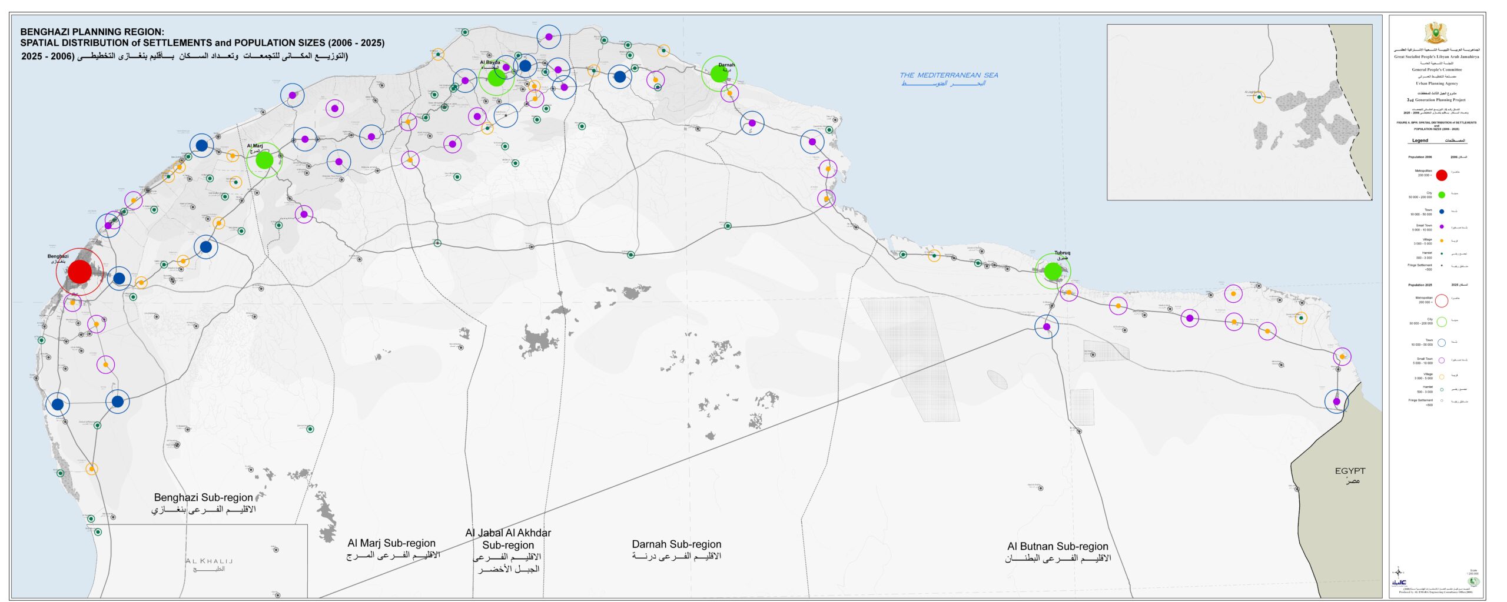Click the Benghazi Sub-region label
Image resolution: width=1507 pixels, height=602 pixels.
tap(203, 497)
